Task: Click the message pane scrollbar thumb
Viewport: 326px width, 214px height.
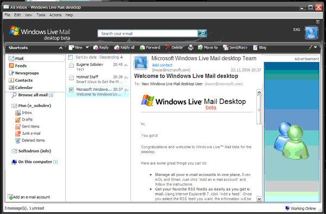Action: point(259,110)
